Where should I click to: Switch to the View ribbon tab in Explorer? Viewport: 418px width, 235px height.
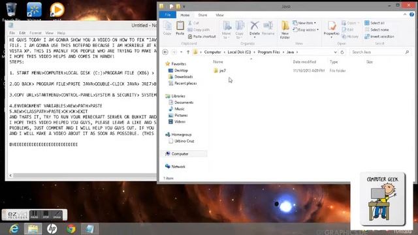coord(219,15)
